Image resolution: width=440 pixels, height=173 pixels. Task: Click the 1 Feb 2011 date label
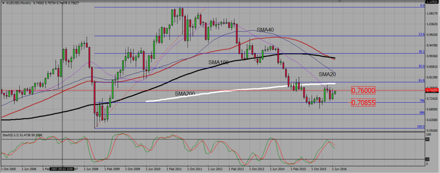click(x=174, y=169)
